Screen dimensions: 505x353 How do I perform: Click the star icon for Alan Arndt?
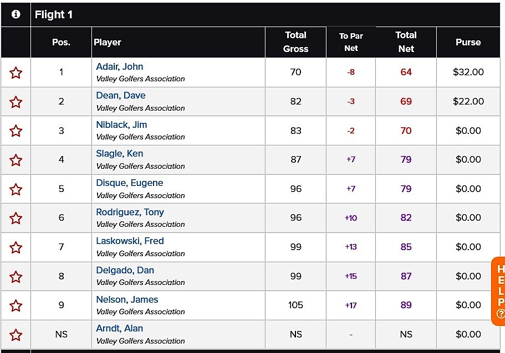16,335
